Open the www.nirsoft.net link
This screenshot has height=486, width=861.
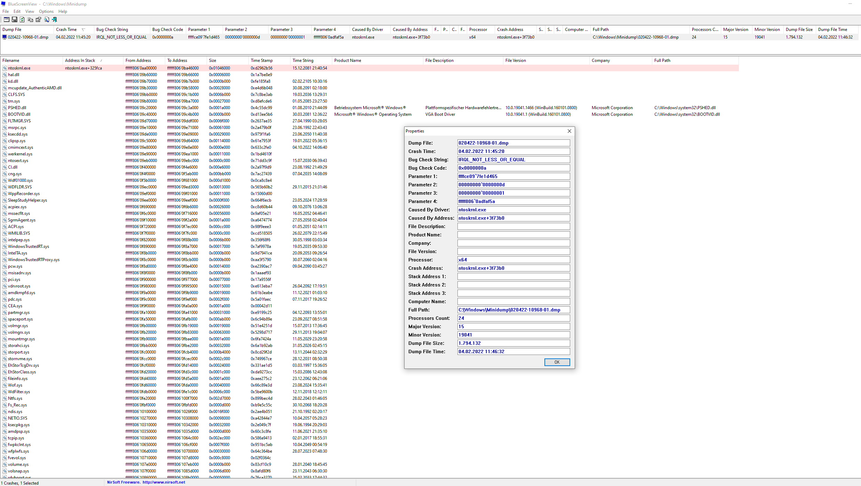[164, 482]
